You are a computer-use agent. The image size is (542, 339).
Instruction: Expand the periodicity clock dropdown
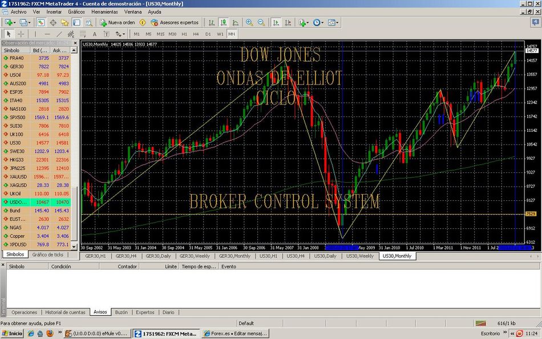click(322, 23)
